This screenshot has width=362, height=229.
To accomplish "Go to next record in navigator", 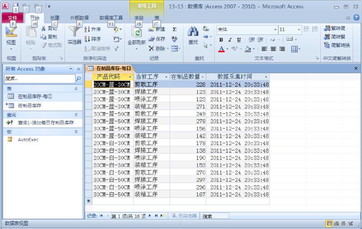I will click(150, 215).
